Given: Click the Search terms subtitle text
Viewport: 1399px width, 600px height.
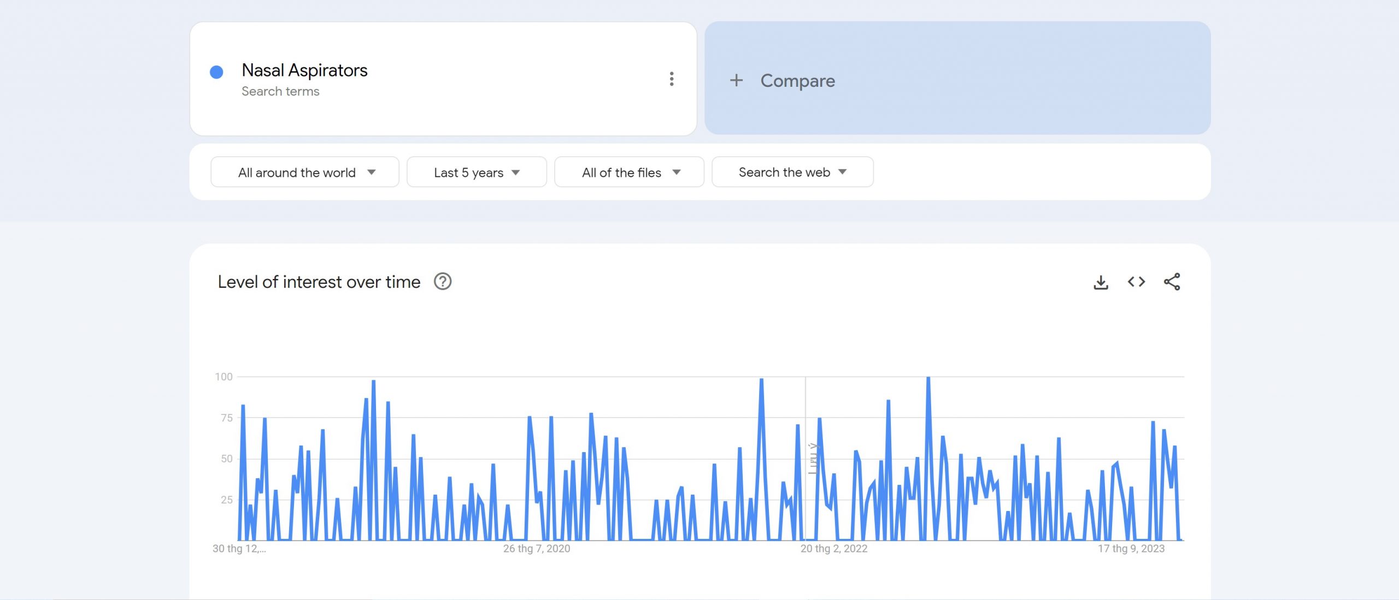Looking at the screenshot, I should pos(280,92).
